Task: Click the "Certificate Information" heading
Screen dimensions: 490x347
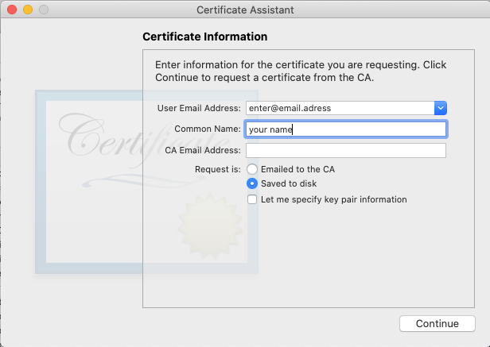Action: [x=204, y=37]
